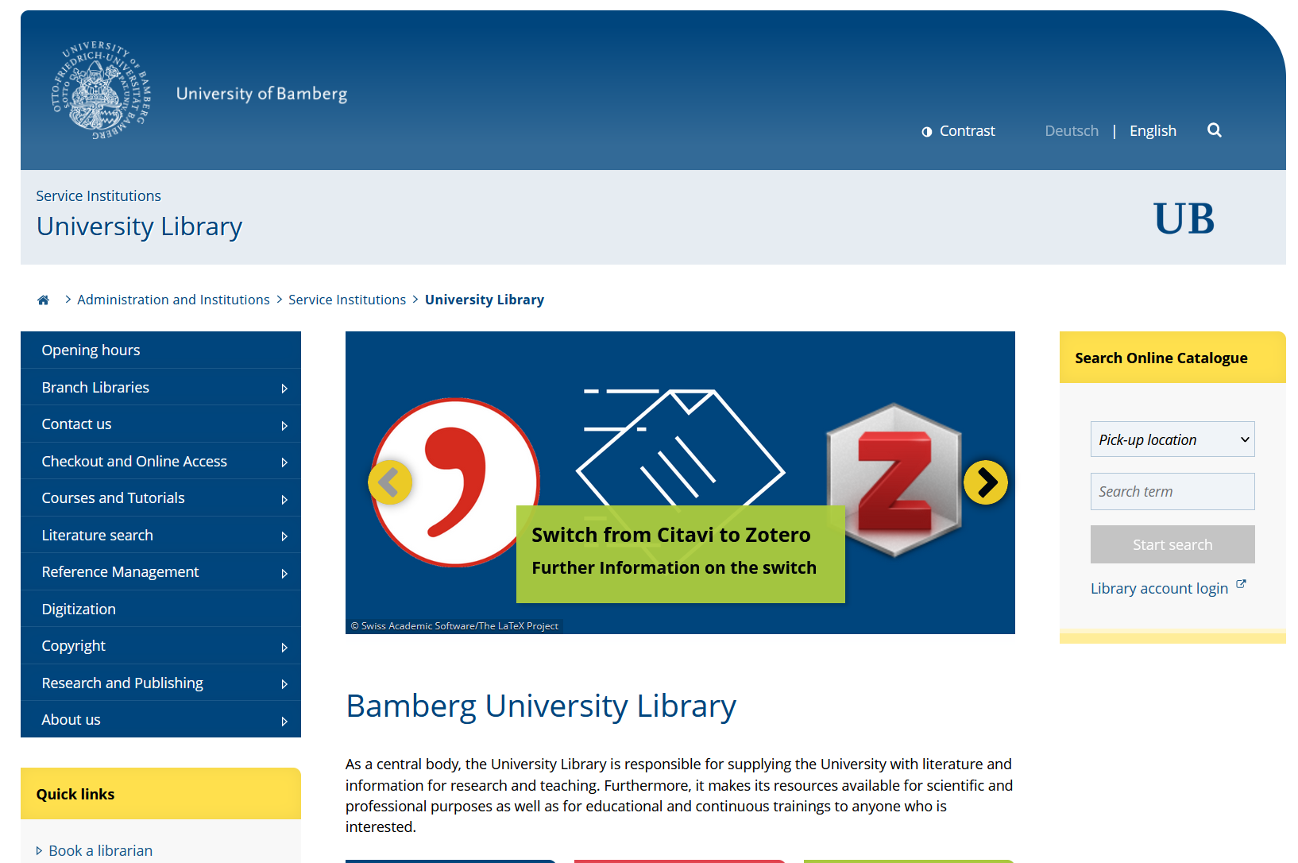Expand About us submenu arrow

pos(284,722)
